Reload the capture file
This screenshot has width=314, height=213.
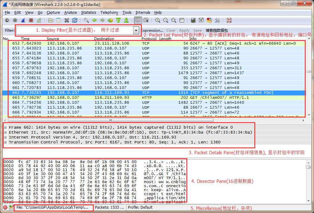pos(74,20)
